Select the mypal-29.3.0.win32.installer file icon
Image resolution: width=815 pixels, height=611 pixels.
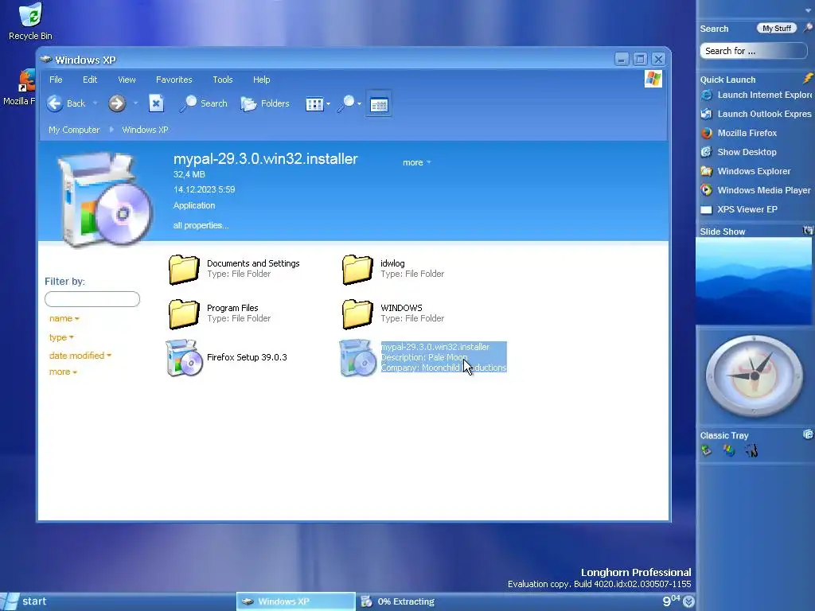(x=357, y=357)
